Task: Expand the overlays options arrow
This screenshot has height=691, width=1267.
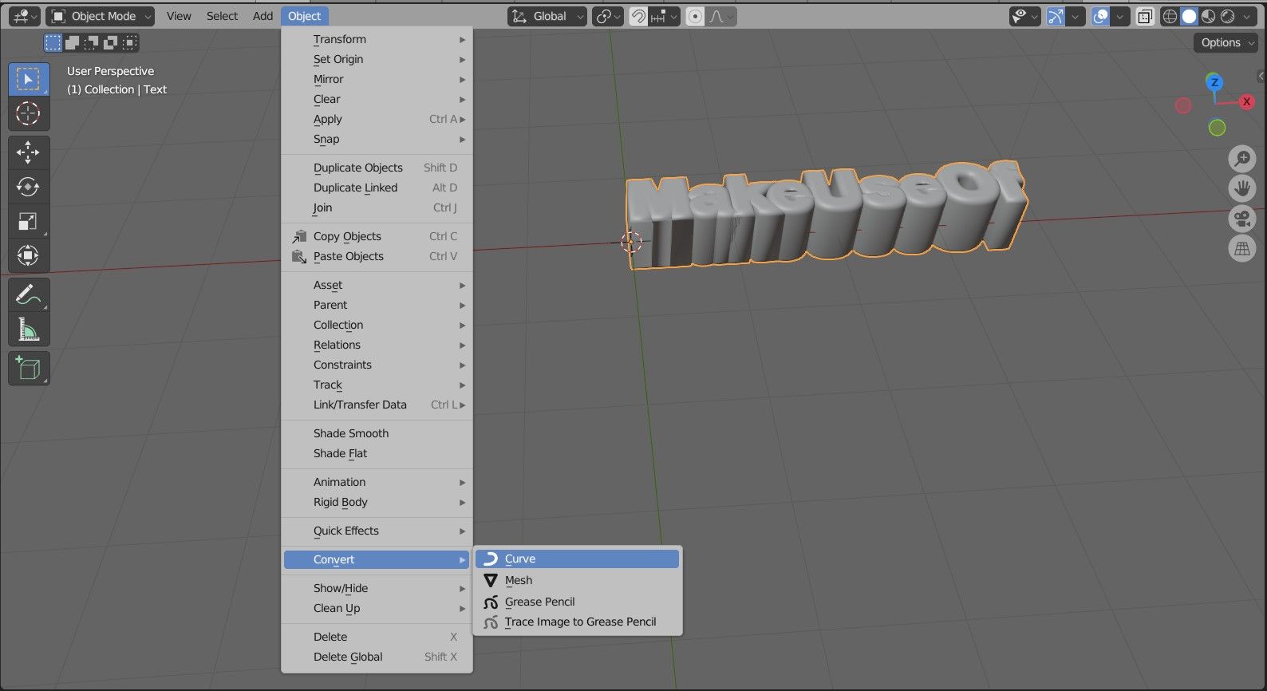Action: pyautogui.click(x=1120, y=16)
